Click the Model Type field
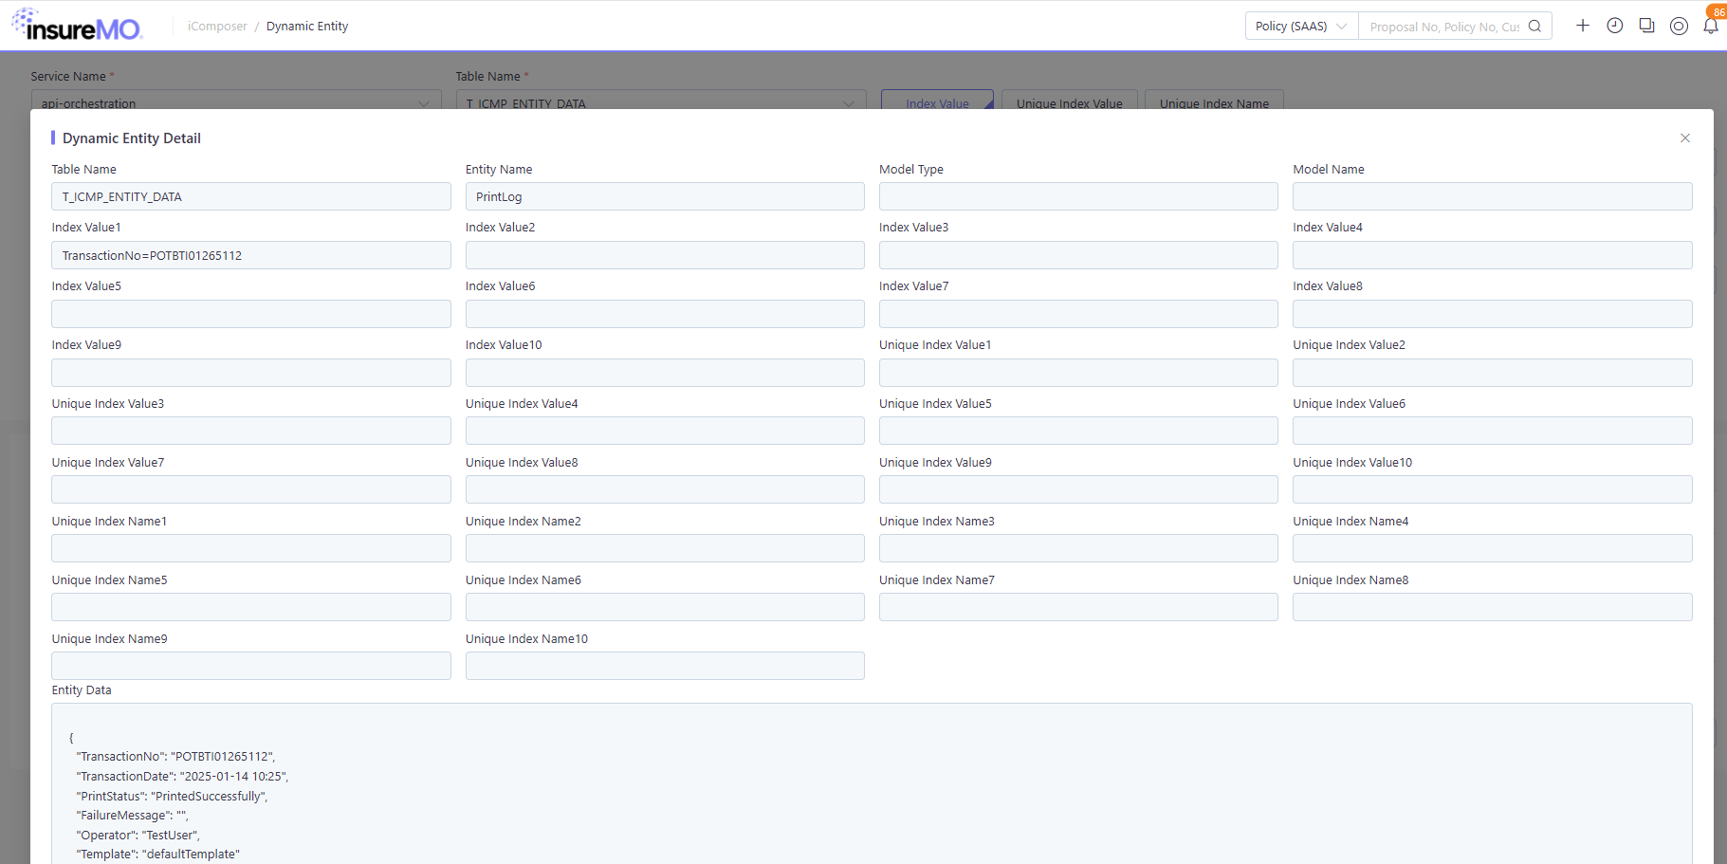Screen dimensions: 1727x864 (1078, 196)
